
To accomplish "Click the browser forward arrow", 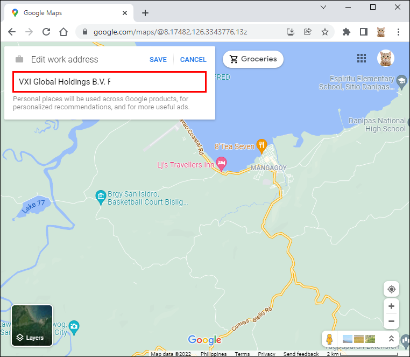I will pyautogui.click(x=29, y=32).
